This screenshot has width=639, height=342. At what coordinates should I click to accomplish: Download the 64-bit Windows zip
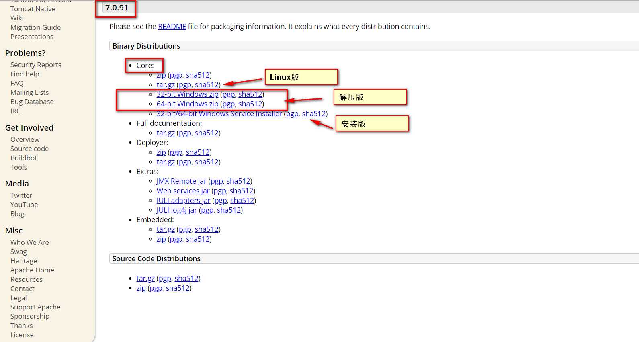click(187, 104)
